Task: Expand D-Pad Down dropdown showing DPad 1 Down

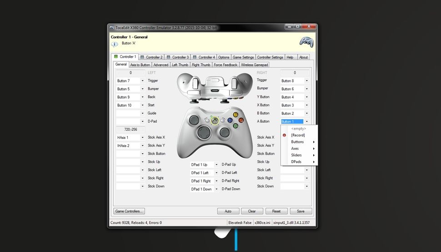Action: point(216,189)
